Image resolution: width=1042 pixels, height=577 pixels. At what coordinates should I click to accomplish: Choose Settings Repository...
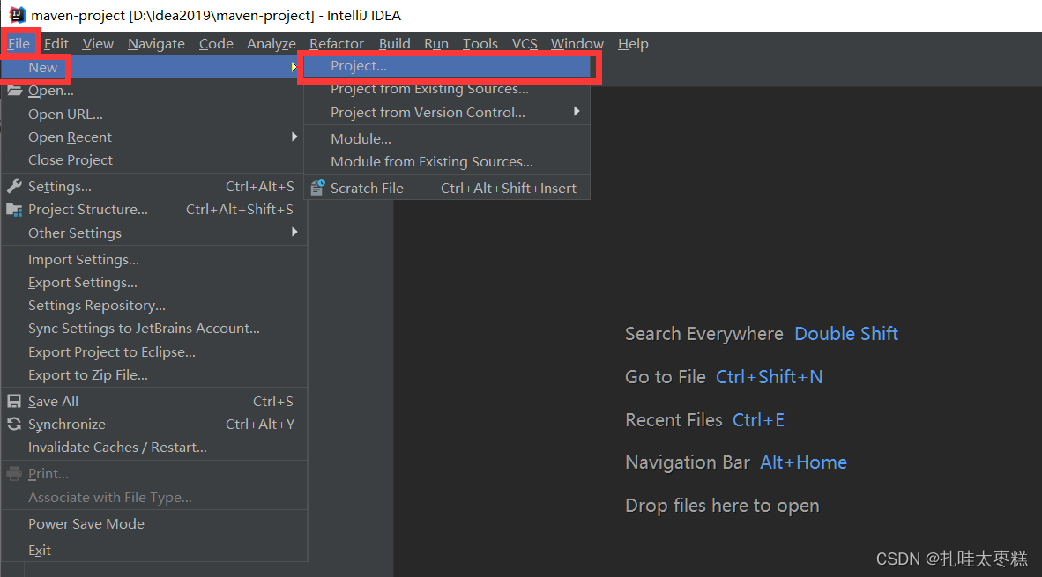[154, 306]
